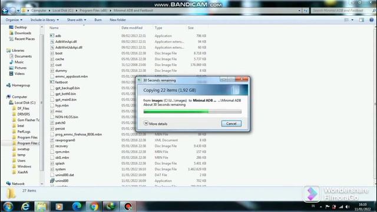
Task: Select unins000 application icon
Action: click(52, 181)
